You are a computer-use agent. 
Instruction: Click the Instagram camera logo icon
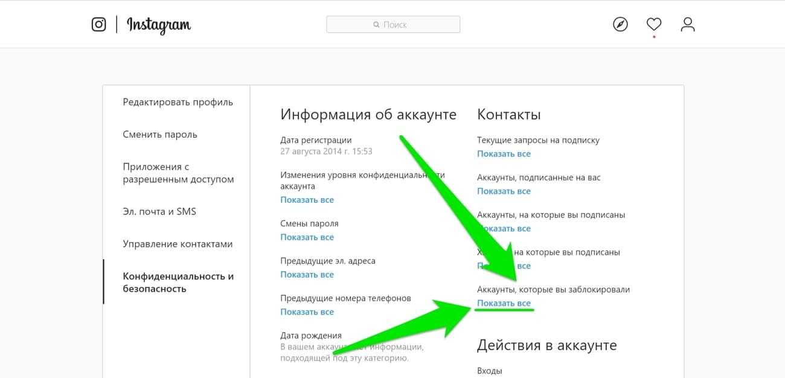[x=98, y=24]
